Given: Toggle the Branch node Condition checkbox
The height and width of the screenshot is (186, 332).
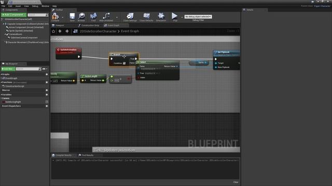Looking at the screenshot, I should pos(125,63).
